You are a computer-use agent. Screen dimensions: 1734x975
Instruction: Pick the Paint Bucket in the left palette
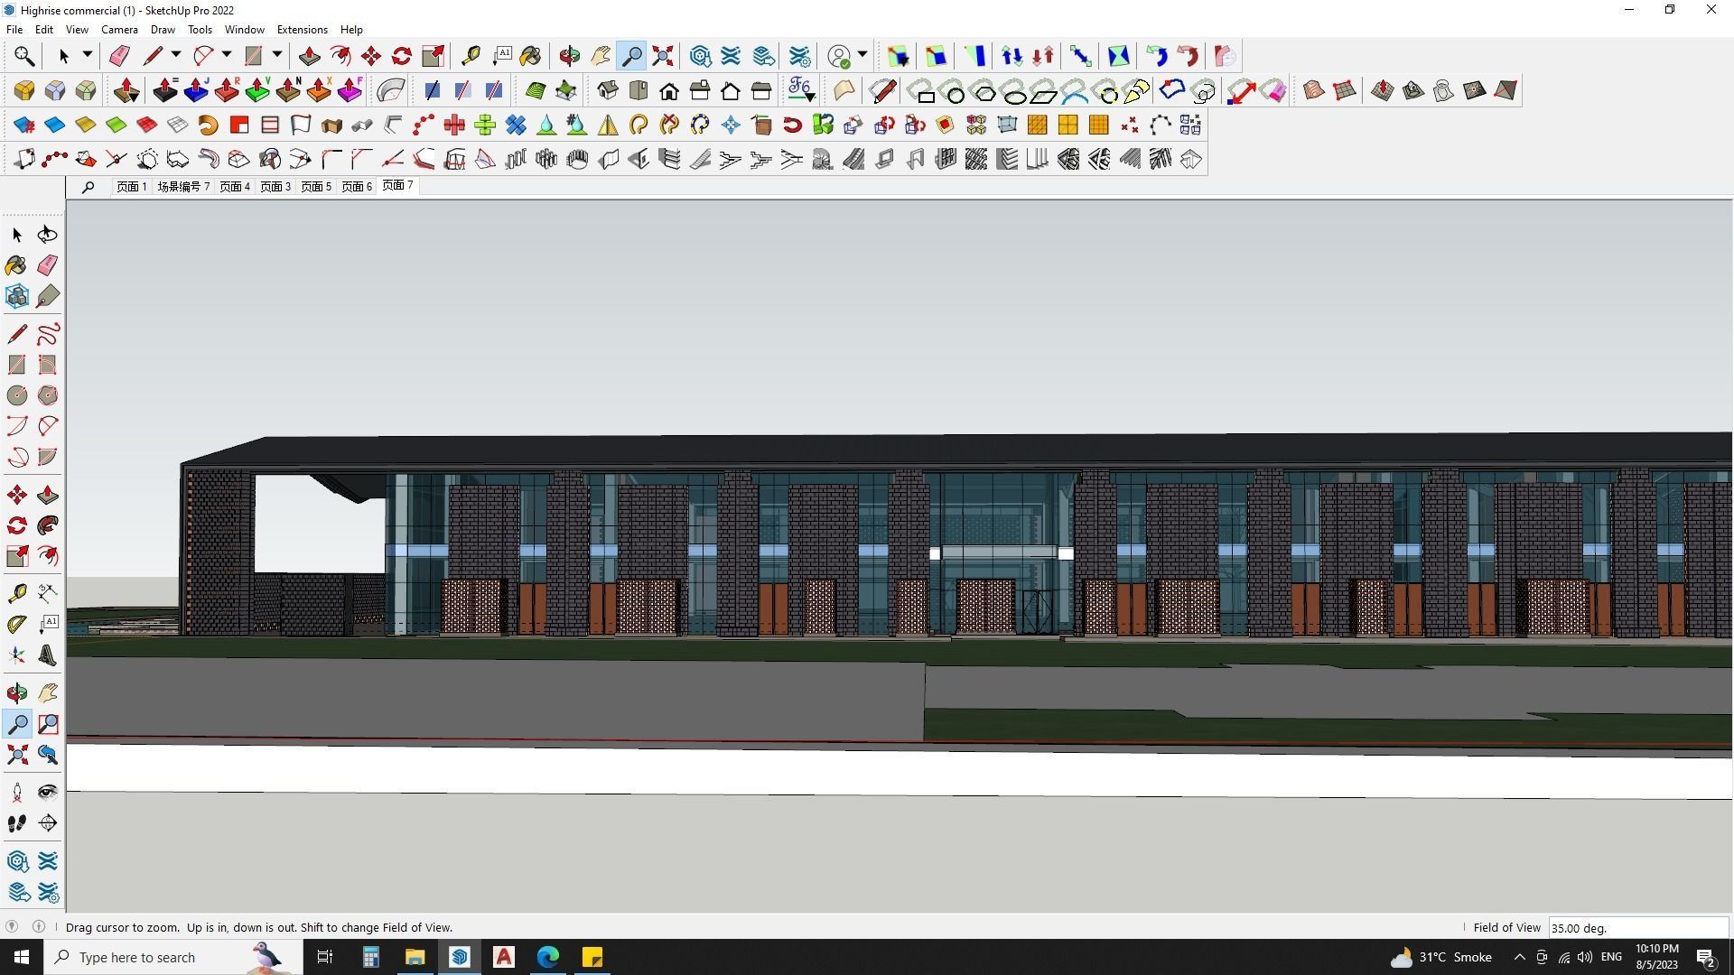pos(16,265)
